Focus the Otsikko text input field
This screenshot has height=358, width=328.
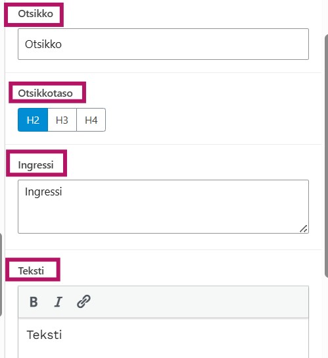pyautogui.click(x=163, y=44)
